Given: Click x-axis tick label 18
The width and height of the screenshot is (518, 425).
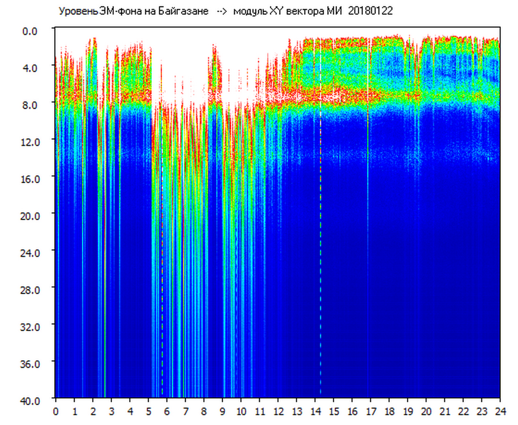Looking at the screenshot, I should tap(389, 411).
